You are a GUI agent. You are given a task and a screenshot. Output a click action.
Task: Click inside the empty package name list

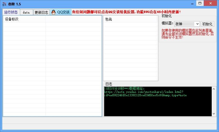click(x=130, y=51)
